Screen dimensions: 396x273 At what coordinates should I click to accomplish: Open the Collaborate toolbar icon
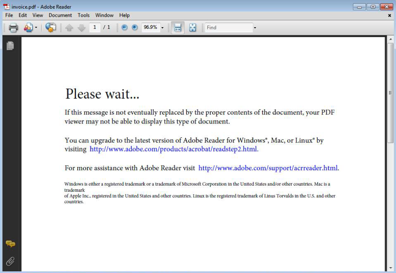pyautogui.click(x=28, y=28)
